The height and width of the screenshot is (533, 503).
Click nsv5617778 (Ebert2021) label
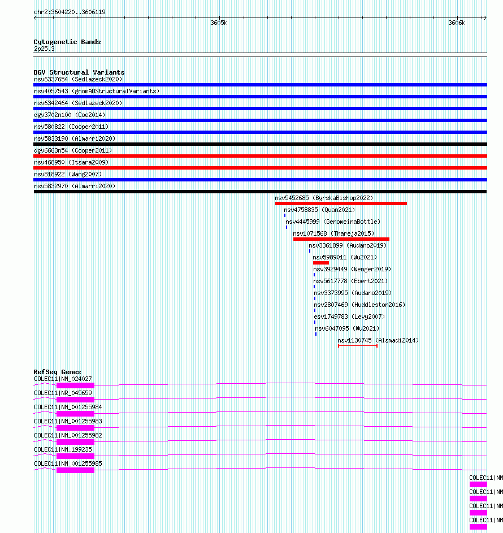(350, 281)
